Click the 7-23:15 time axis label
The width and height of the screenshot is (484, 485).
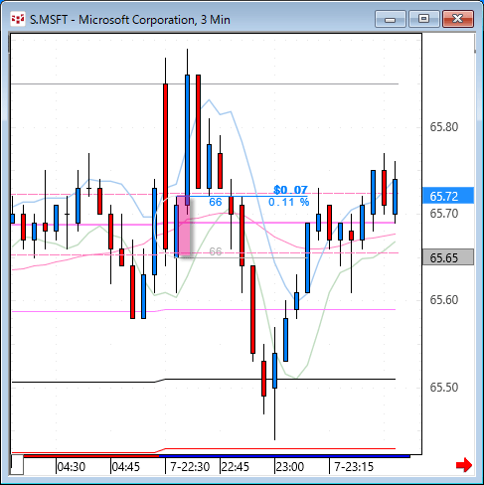[354, 467]
